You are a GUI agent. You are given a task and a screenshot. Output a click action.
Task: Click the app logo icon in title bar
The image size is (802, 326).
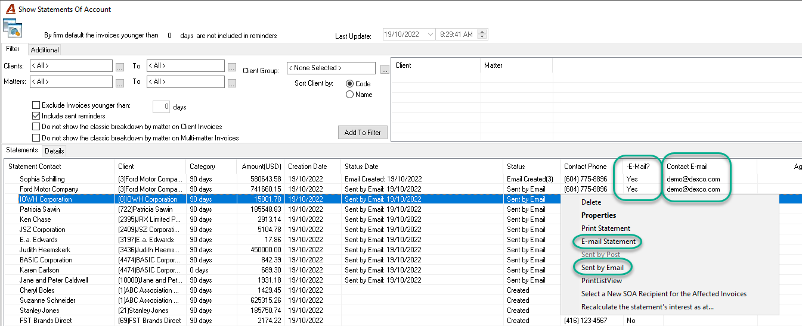click(x=10, y=9)
